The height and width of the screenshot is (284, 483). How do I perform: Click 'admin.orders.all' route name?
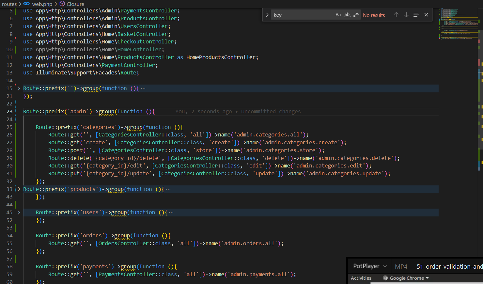(249, 244)
